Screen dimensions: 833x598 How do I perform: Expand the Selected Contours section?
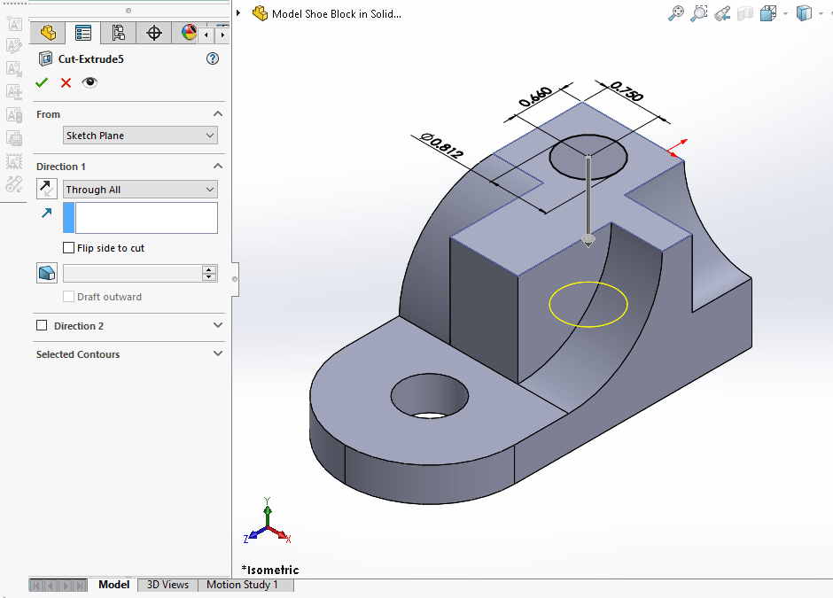click(218, 354)
